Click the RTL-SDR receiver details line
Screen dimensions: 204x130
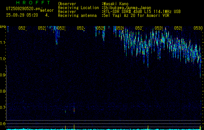(142, 11)
